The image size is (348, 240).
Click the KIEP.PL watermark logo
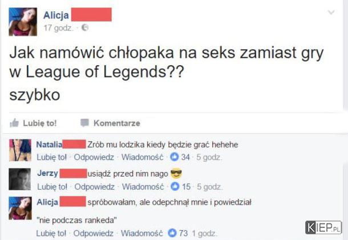click(323, 227)
